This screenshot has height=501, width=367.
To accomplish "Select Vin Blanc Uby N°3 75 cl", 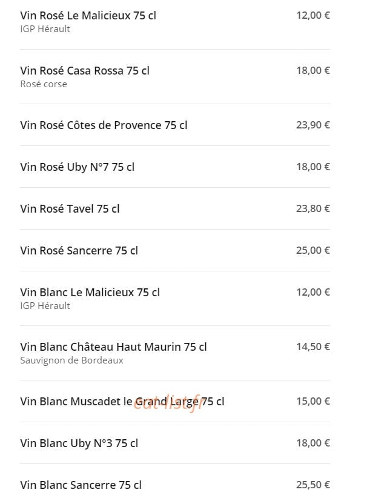I will click(x=79, y=443).
